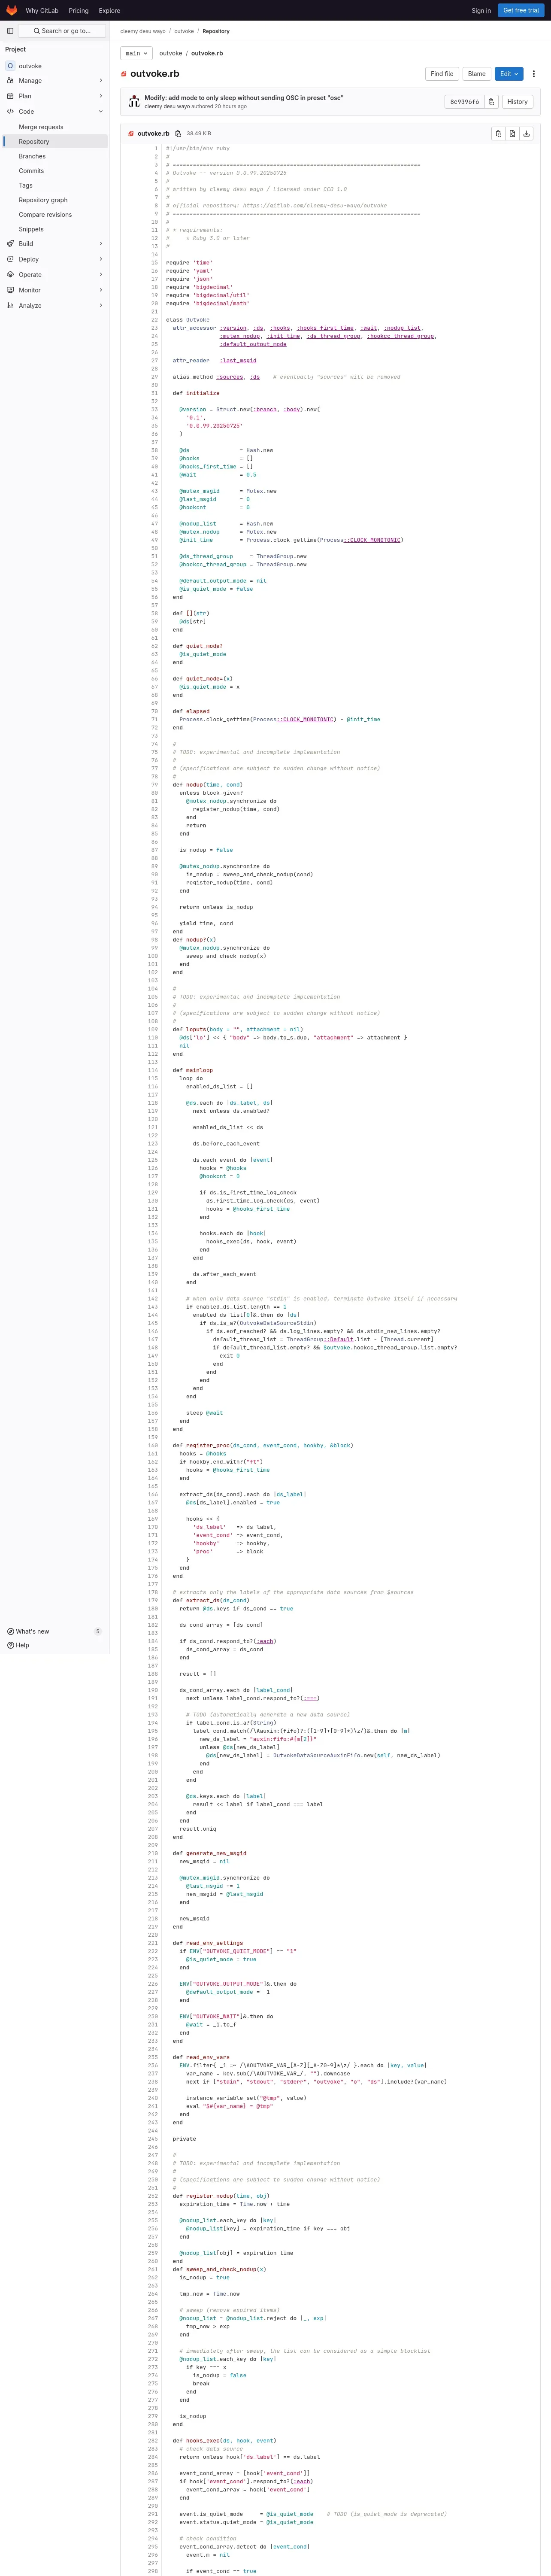Select Merge requests in sidebar
The width and height of the screenshot is (551, 2576).
tap(55, 127)
